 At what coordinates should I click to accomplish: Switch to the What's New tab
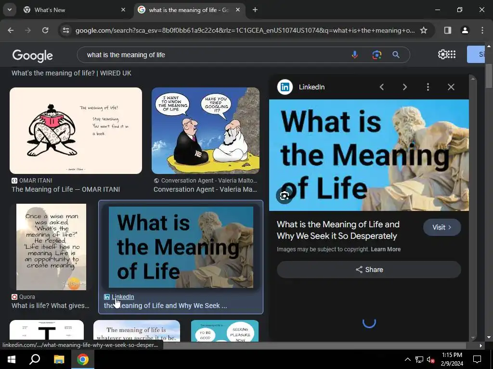(x=74, y=10)
